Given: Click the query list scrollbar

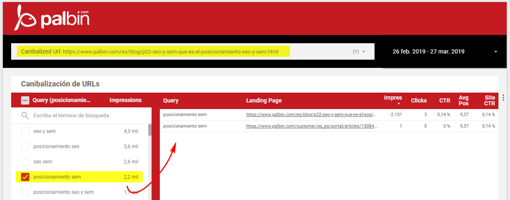Looking at the screenshot, I should pyautogui.click(x=150, y=130).
